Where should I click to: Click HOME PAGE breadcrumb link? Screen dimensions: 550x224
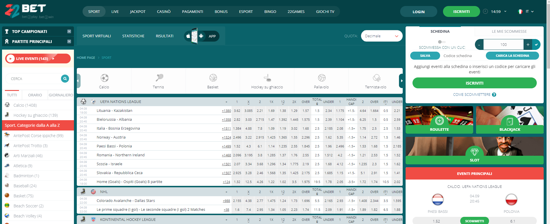point(86,58)
